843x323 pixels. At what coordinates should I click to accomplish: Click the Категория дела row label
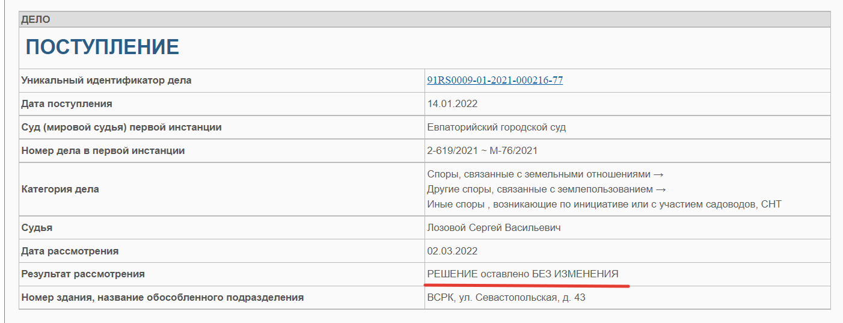tap(60, 189)
